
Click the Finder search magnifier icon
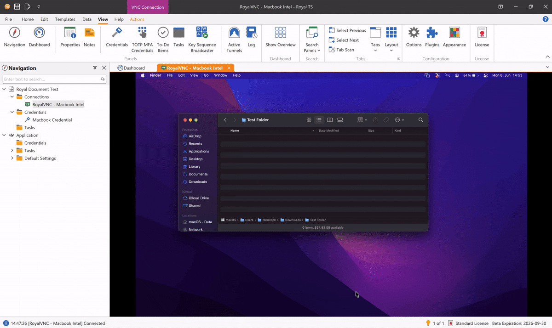(420, 120)
